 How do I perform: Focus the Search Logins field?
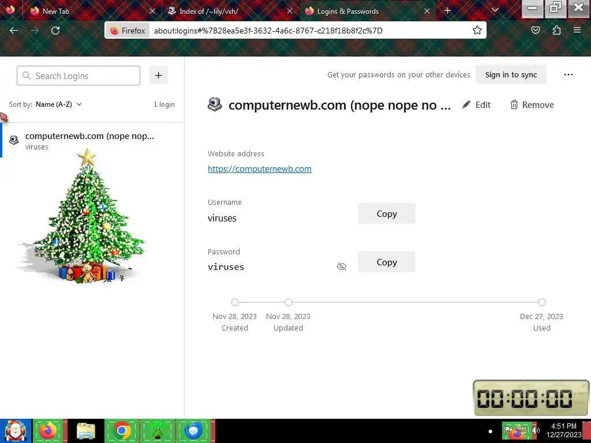coord(78,76)
